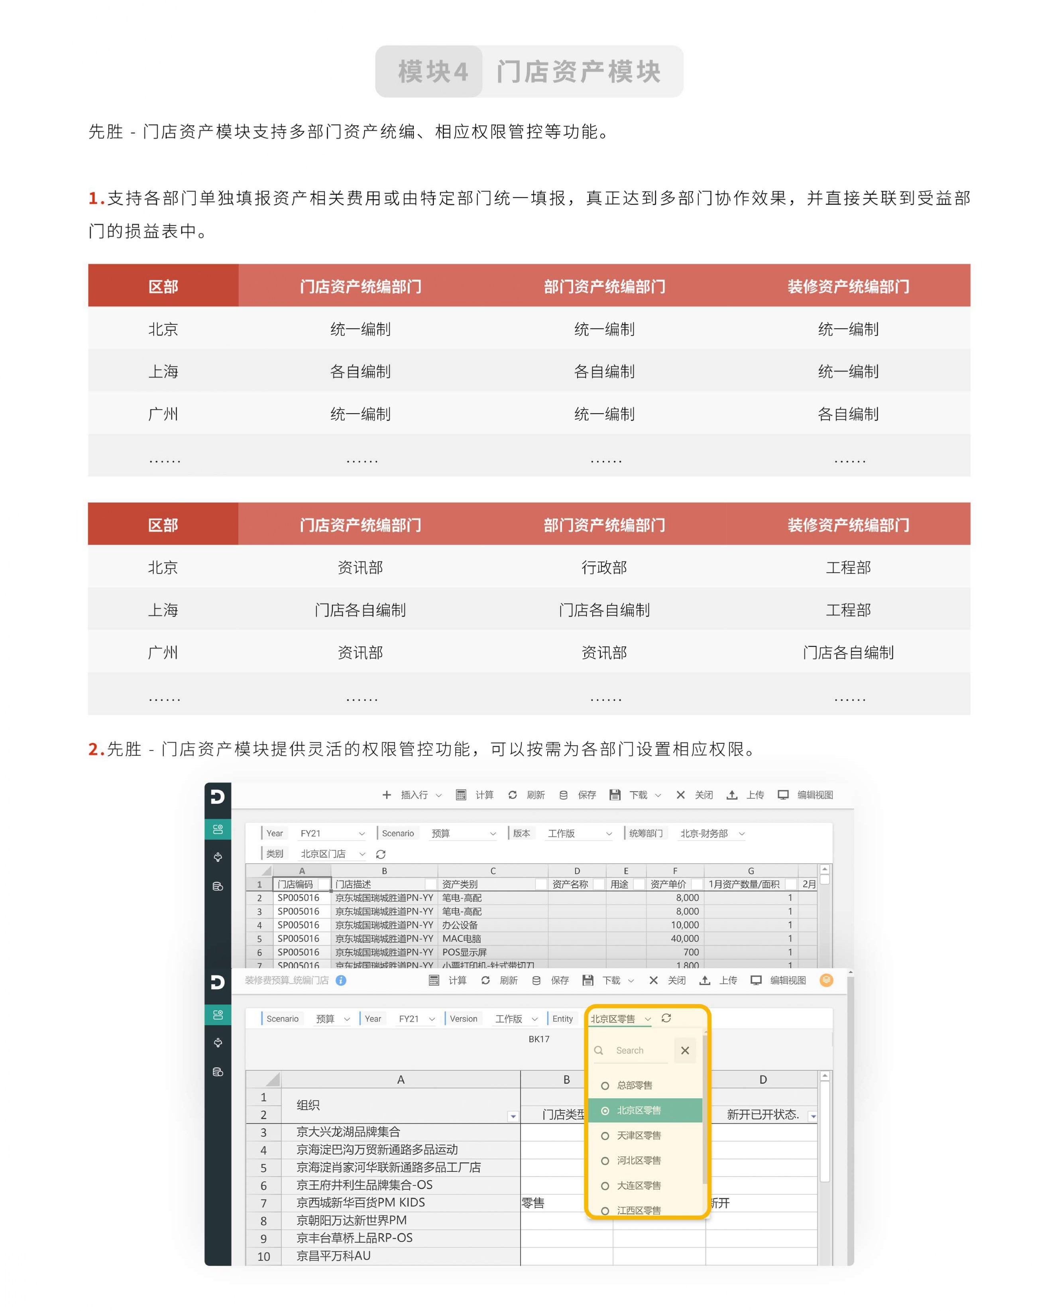Open the Year FY21 dropdown in upper window

click(332, 833)
